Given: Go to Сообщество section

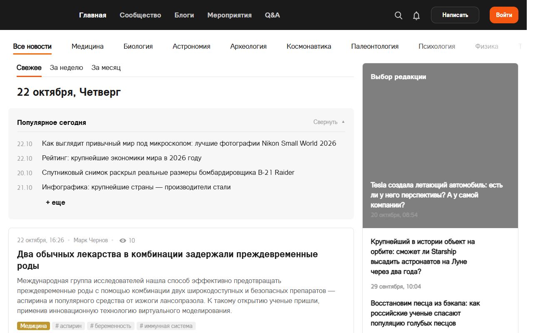Looking at the screenshot, I should 140,15.
